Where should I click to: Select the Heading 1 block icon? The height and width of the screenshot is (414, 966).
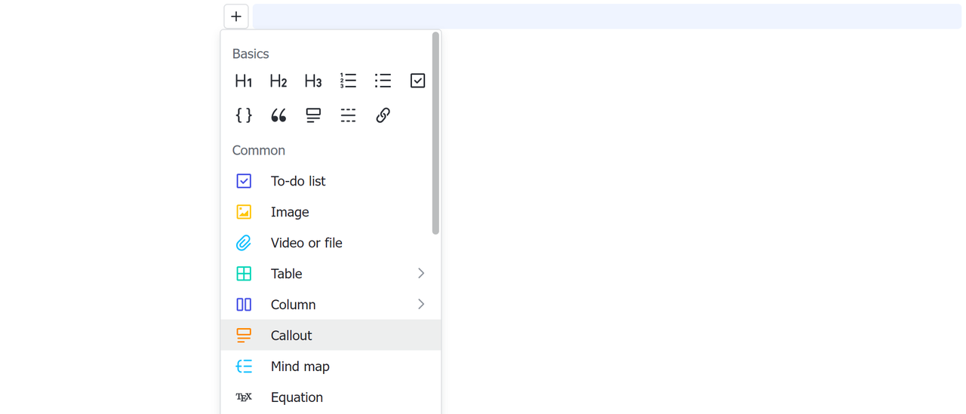coord(243,81)
